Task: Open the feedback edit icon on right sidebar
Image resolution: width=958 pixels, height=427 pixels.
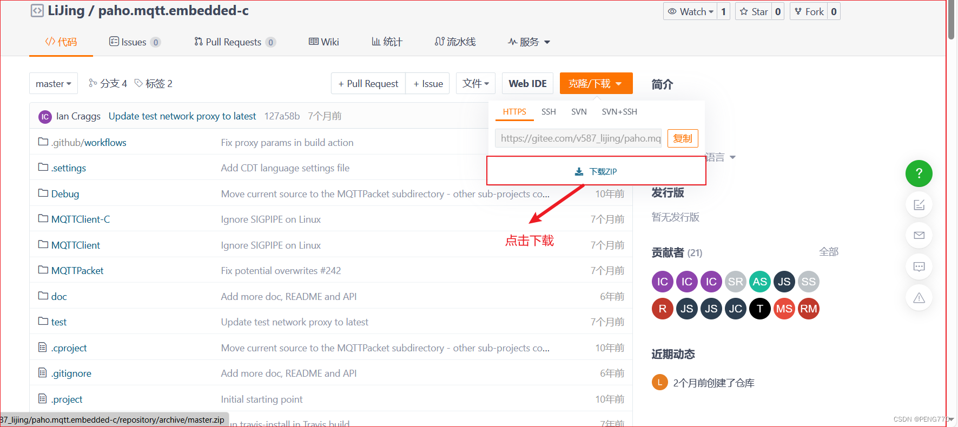Action: click(x=919, y=205)
